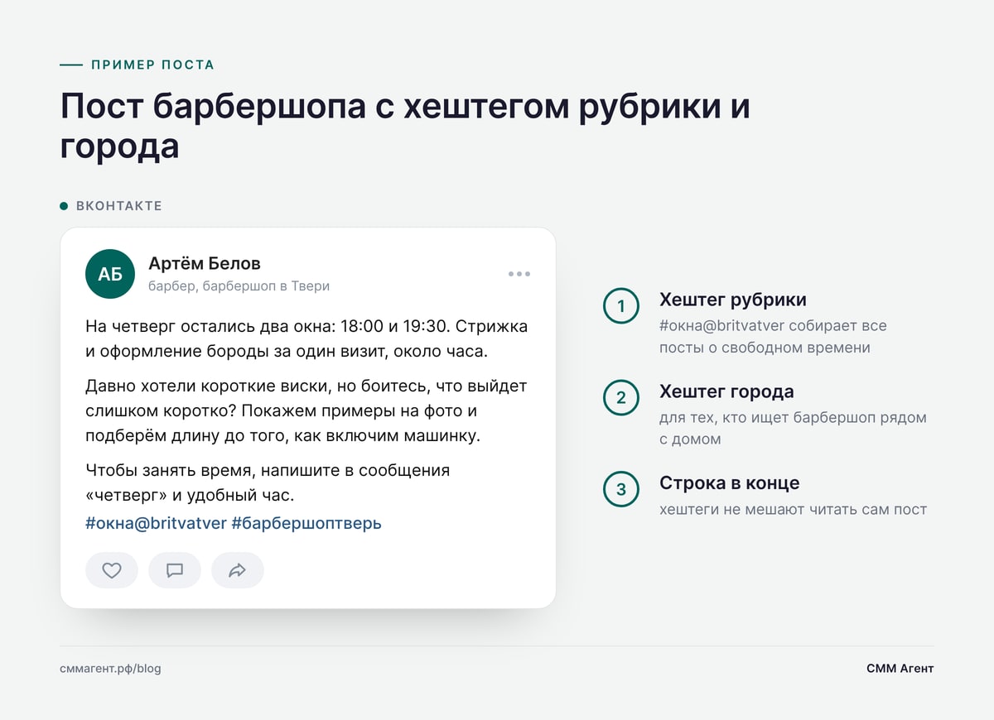994x720 pixels.
Task: Click the subtitle барбер, барбершоп в Твери
Action: click(239, 286)
